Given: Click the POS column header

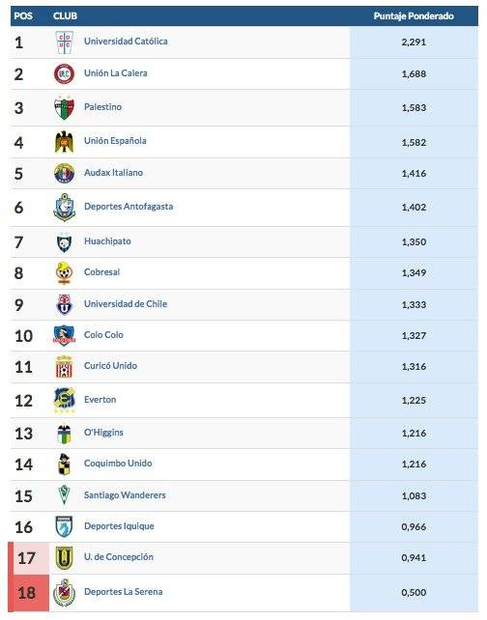Looking at the screenshot, I should coord(23,16).
